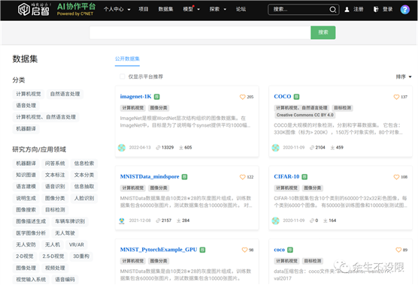Click heart icon on MNISTData_mindspore card
The width and height of the screenshot is (418, 285).
pyautogui.click(x=242, y=177)
